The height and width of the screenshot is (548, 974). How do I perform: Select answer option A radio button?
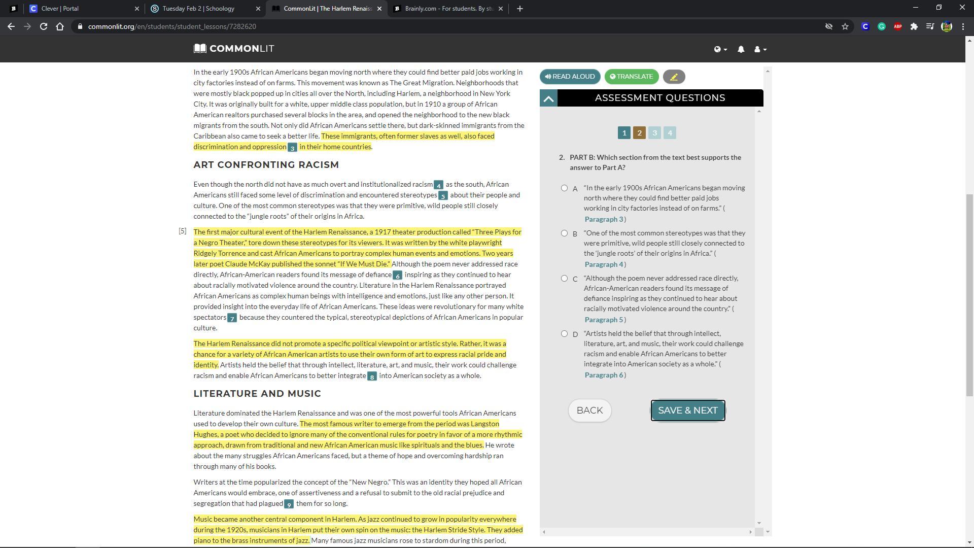564,188
